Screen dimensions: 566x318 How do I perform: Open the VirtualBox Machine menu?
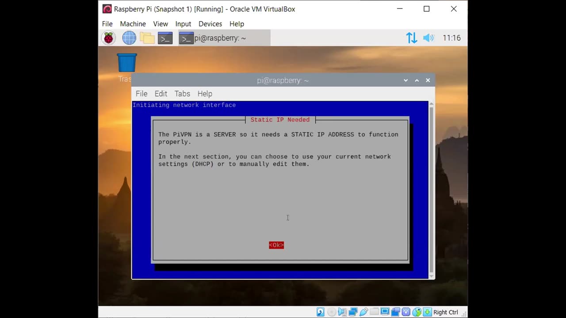tap(133, 24)
